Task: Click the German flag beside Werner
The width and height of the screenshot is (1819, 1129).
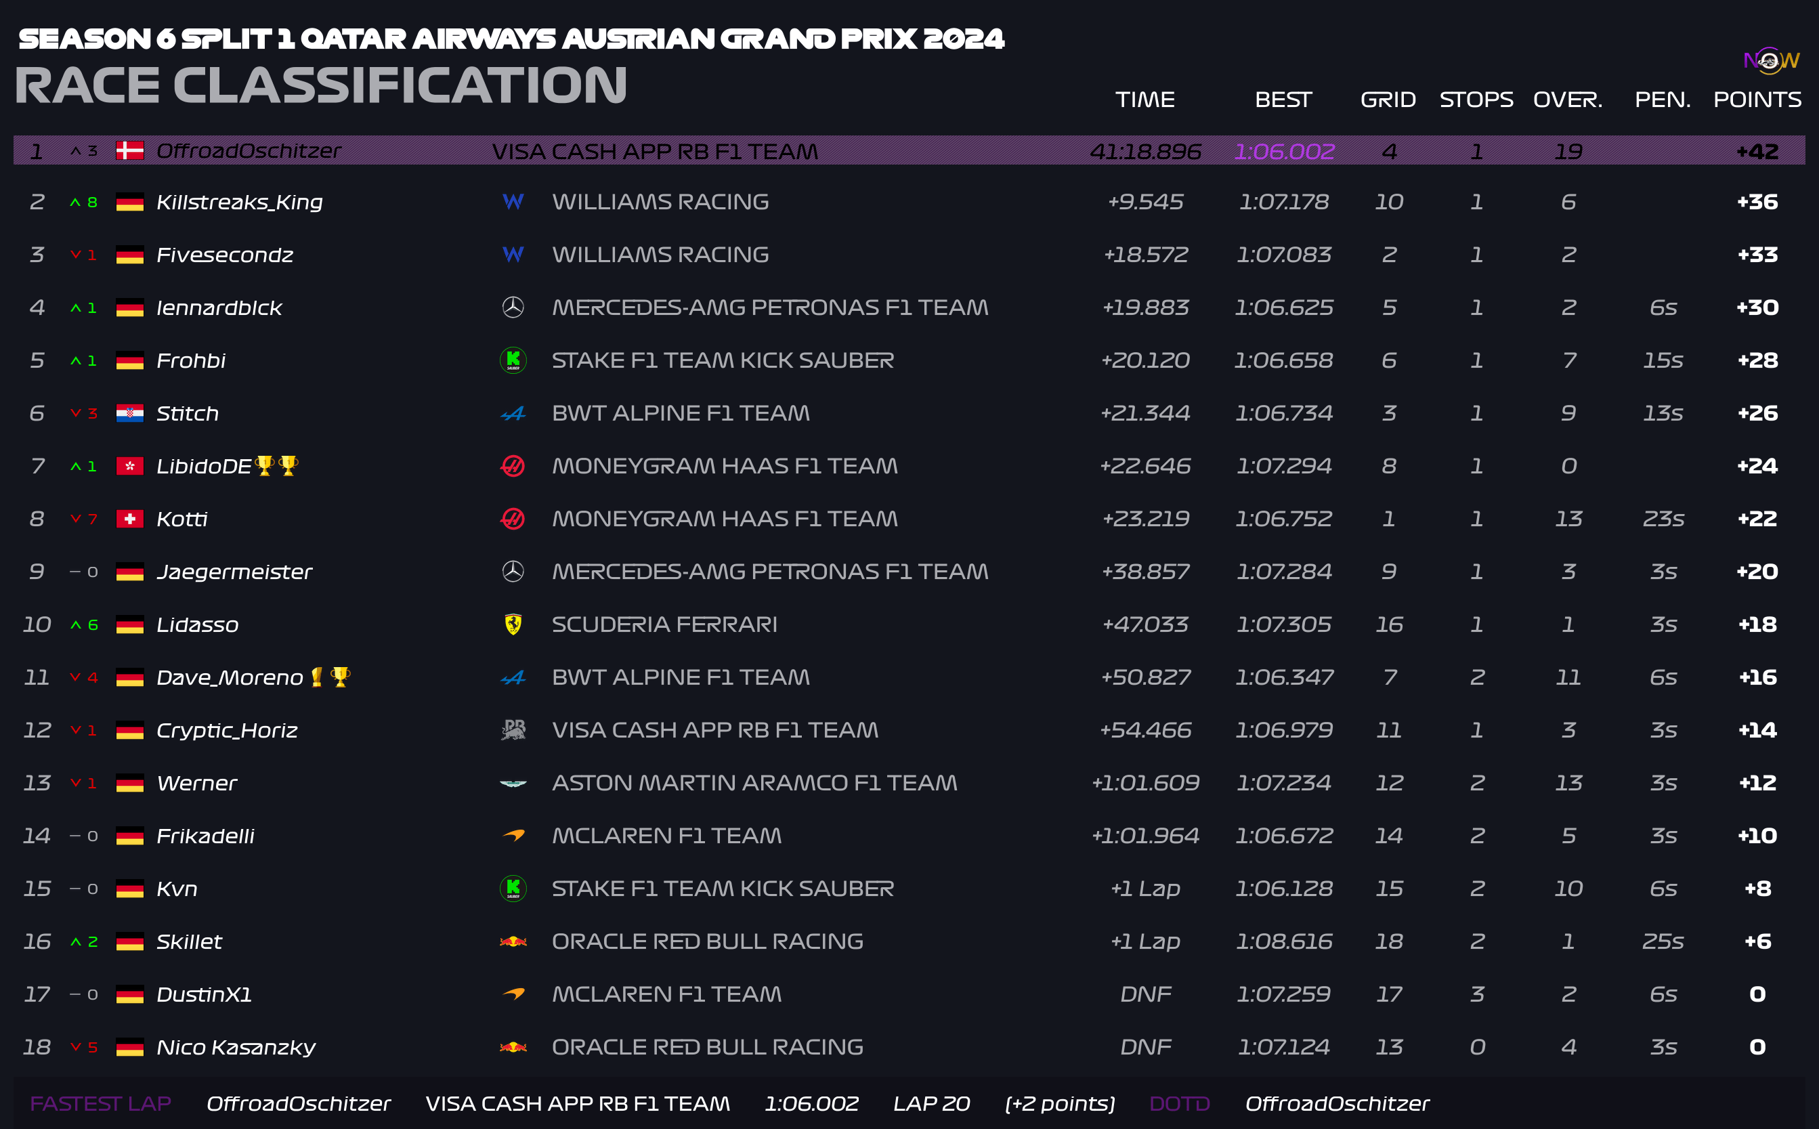Action: [130, 784]
